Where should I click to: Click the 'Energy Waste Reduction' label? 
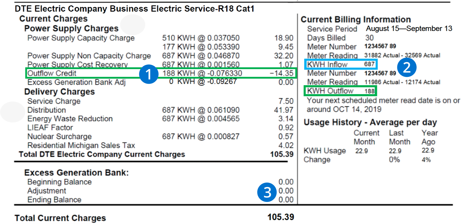tap(70, 119)
